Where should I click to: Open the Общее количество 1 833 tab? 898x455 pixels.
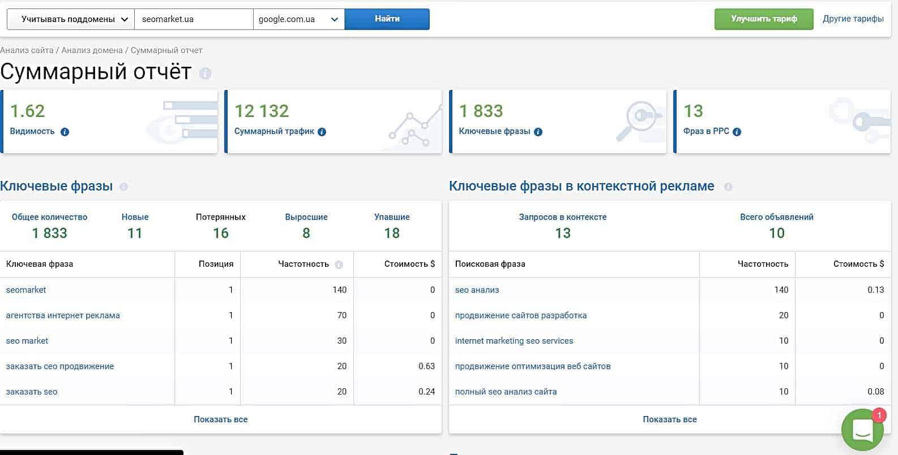coord(49,226)
